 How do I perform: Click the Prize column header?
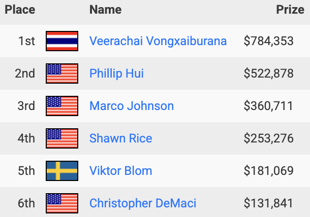[290, 10]
